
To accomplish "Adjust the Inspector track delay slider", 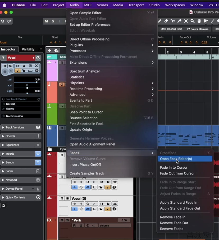I will pos(27,93).
